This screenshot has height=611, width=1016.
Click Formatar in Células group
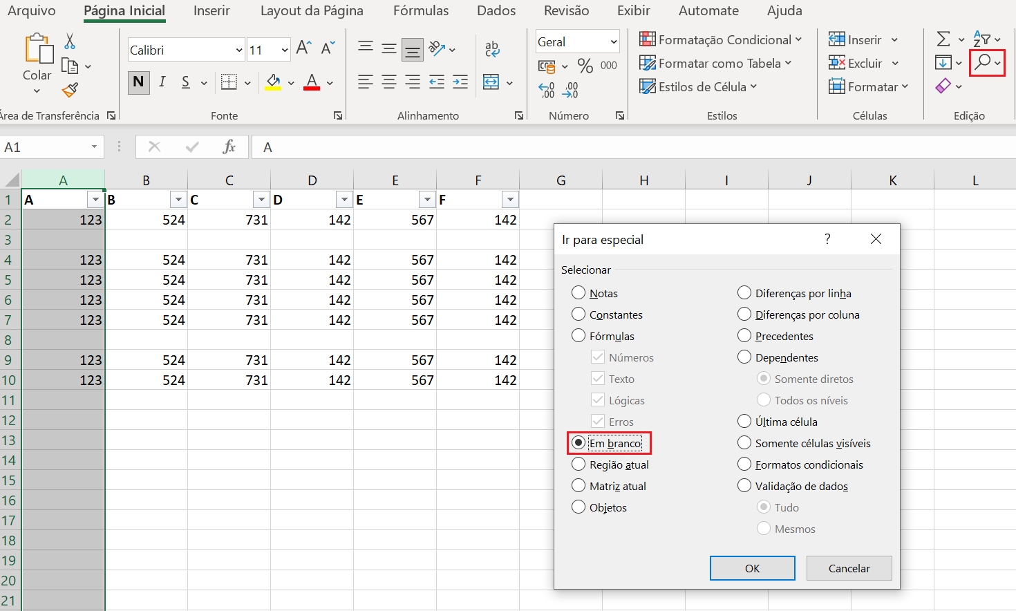[868, 87]
